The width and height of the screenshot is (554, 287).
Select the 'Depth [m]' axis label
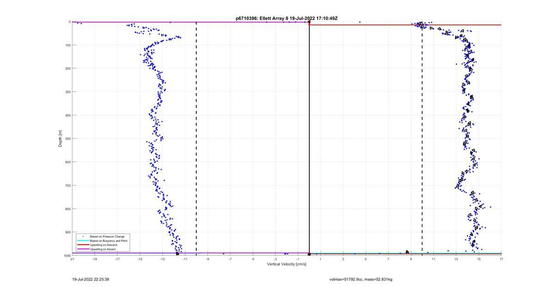(60, 138)
